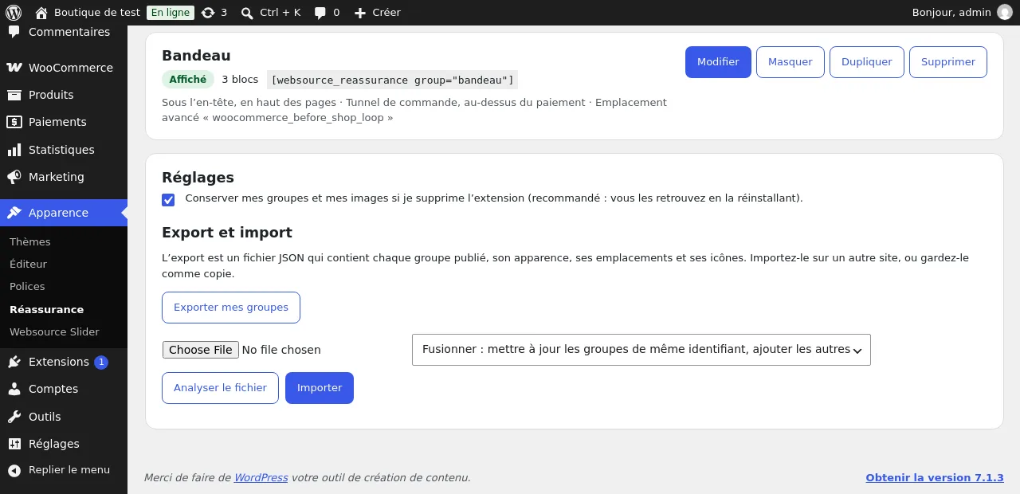This screenshot has height=494, width=1020.
Task: Open the Polices submenu item
Action: 27,286
